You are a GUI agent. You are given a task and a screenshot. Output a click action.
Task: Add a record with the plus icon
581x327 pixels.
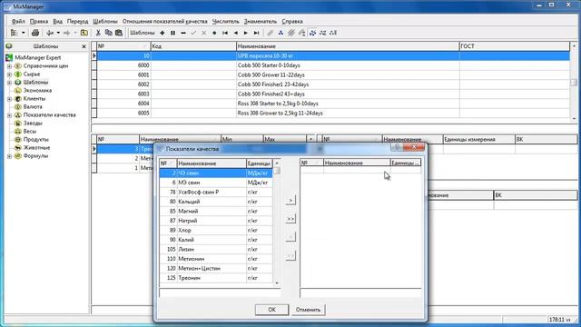[162, 33]
